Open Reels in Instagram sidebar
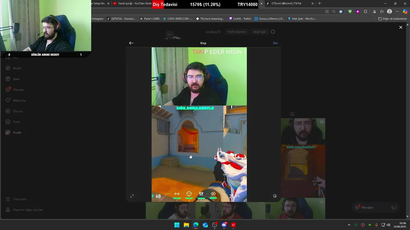This screenshot has width=410, height=230. point(13,79)
